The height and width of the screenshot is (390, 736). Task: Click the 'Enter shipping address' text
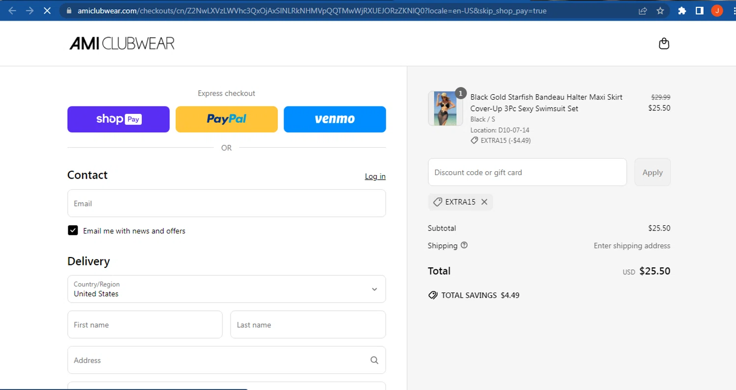click(x=632, y=245)
